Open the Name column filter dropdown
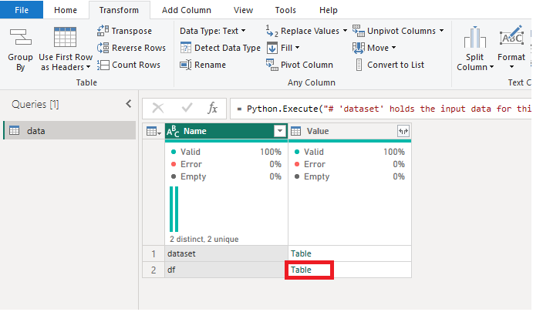533x312 pixels. [x=279, y=131]
